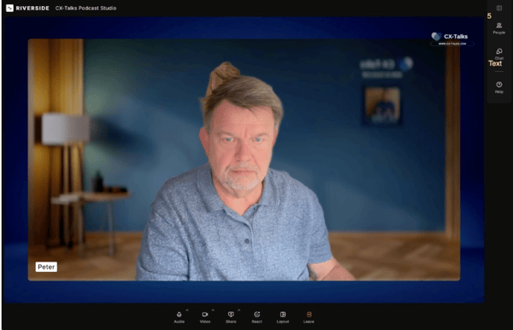Screen dimensions: 513x330
Task: Expand audio options caret above Audio
Action: 187,309
